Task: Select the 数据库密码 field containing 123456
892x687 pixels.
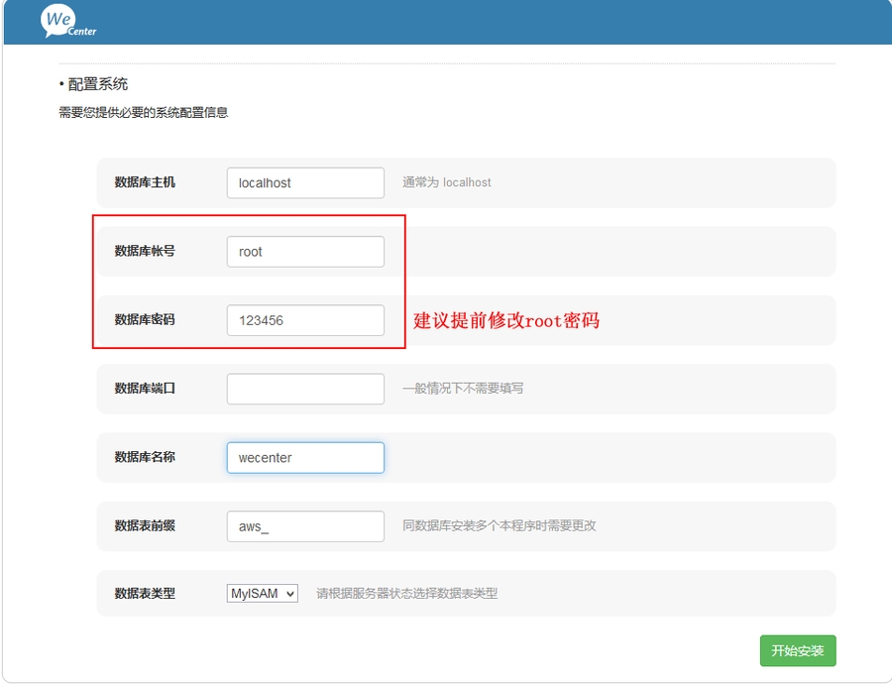Action: point(304,320)
